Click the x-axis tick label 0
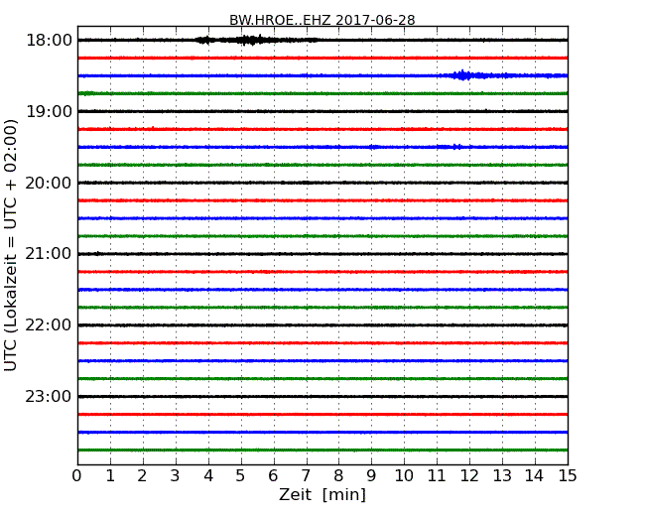The height and width of the screenshot is (516, 645). (x=77, y=476)
